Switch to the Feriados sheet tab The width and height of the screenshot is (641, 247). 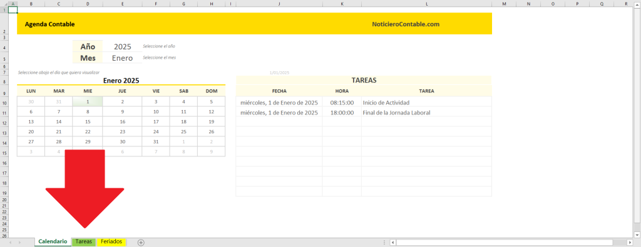(111, 242)
